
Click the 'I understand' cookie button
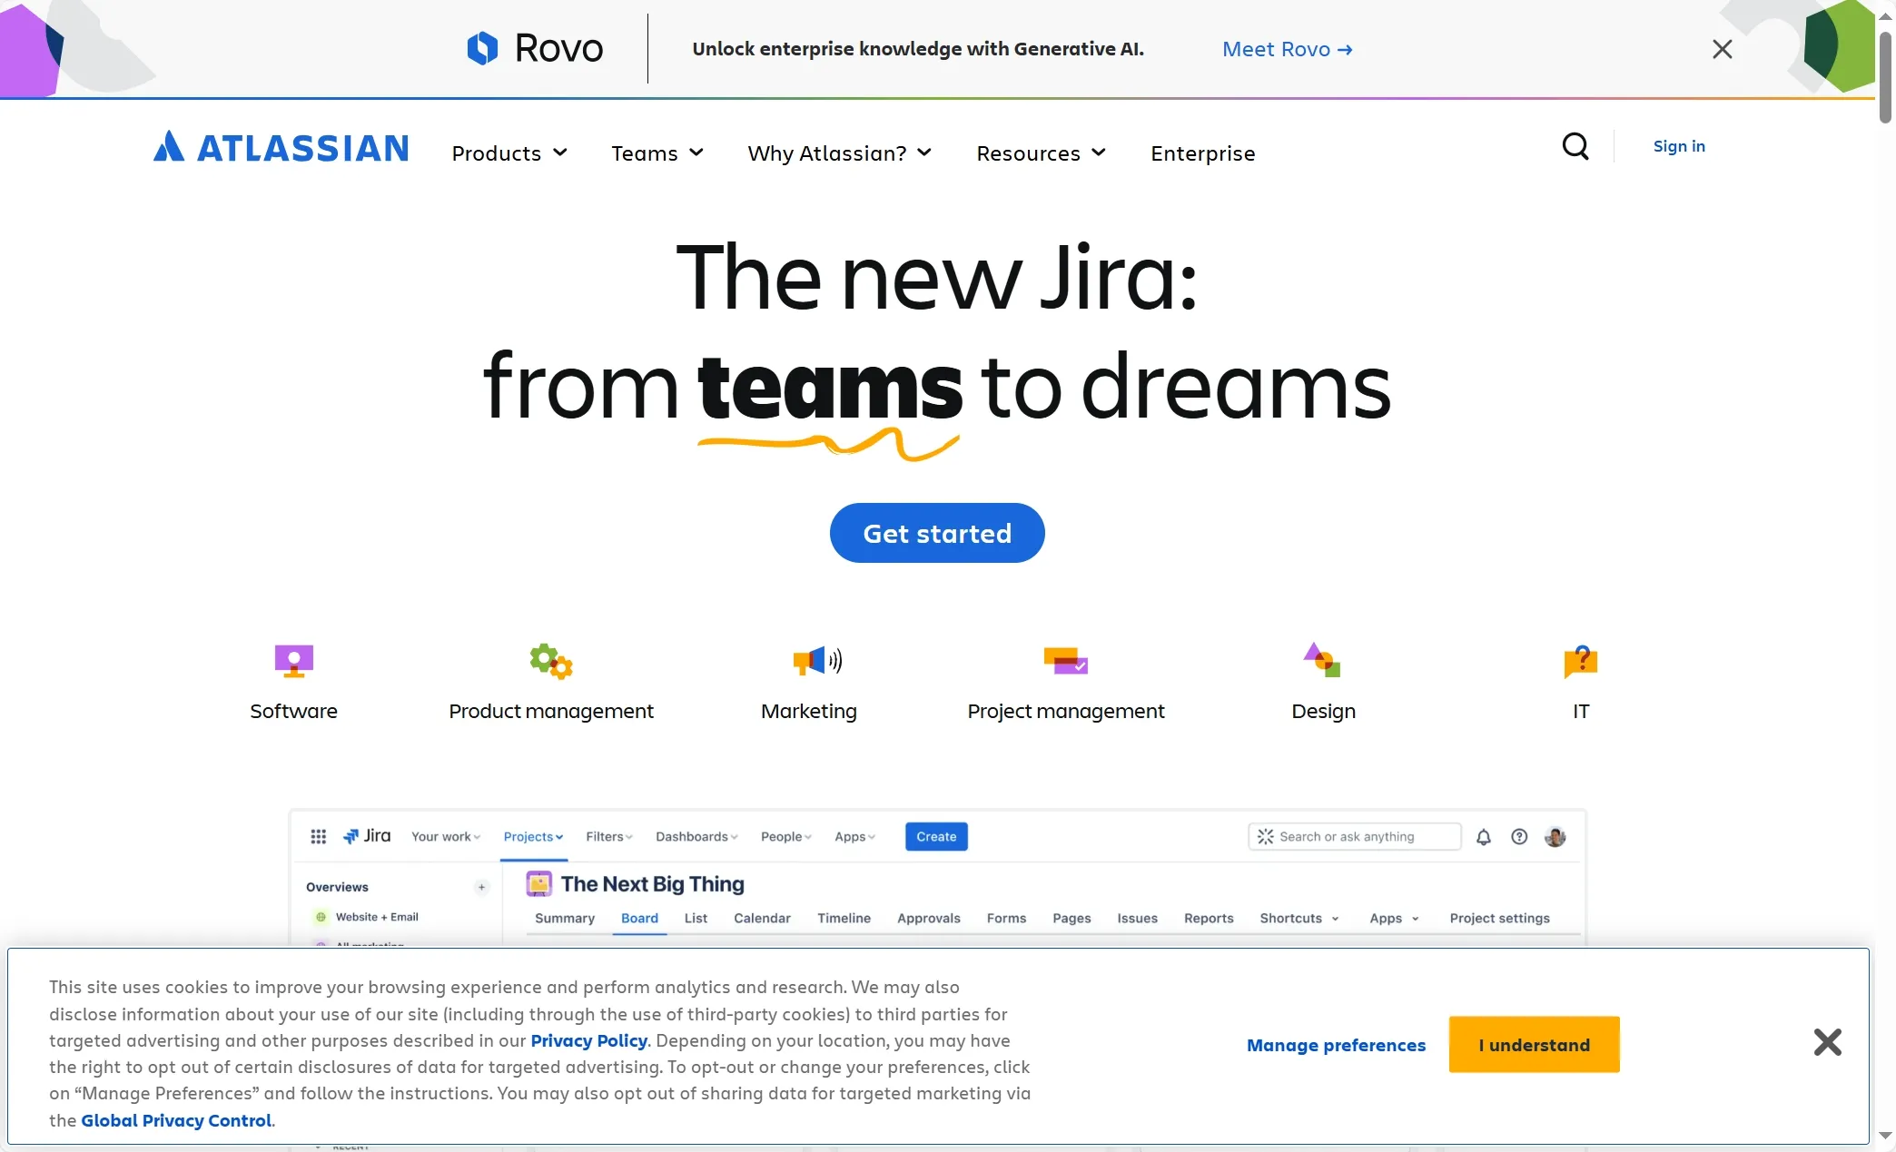pyautogui.click(x=1535, y=1044)
